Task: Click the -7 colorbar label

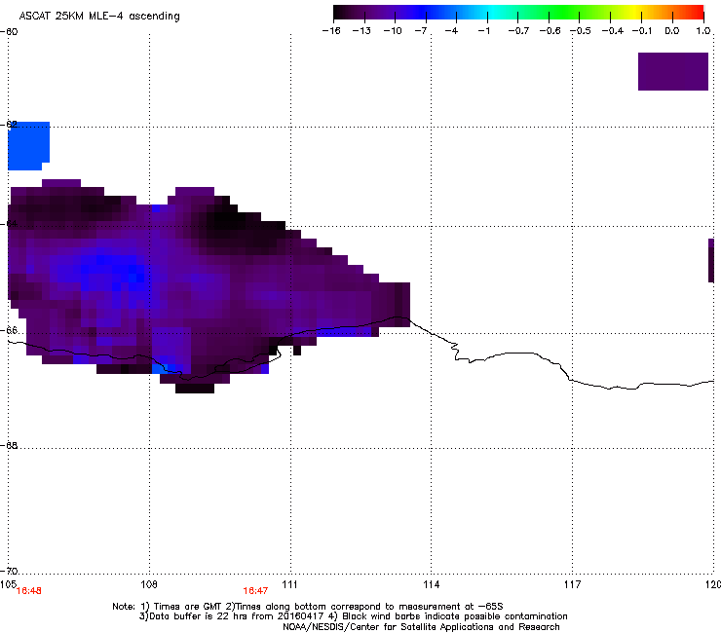Action: 421,31
